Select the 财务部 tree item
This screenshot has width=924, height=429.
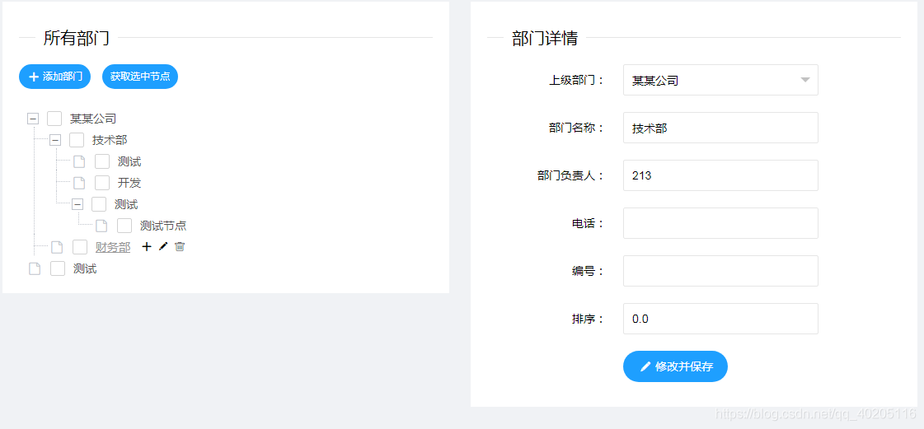(113, 247)
